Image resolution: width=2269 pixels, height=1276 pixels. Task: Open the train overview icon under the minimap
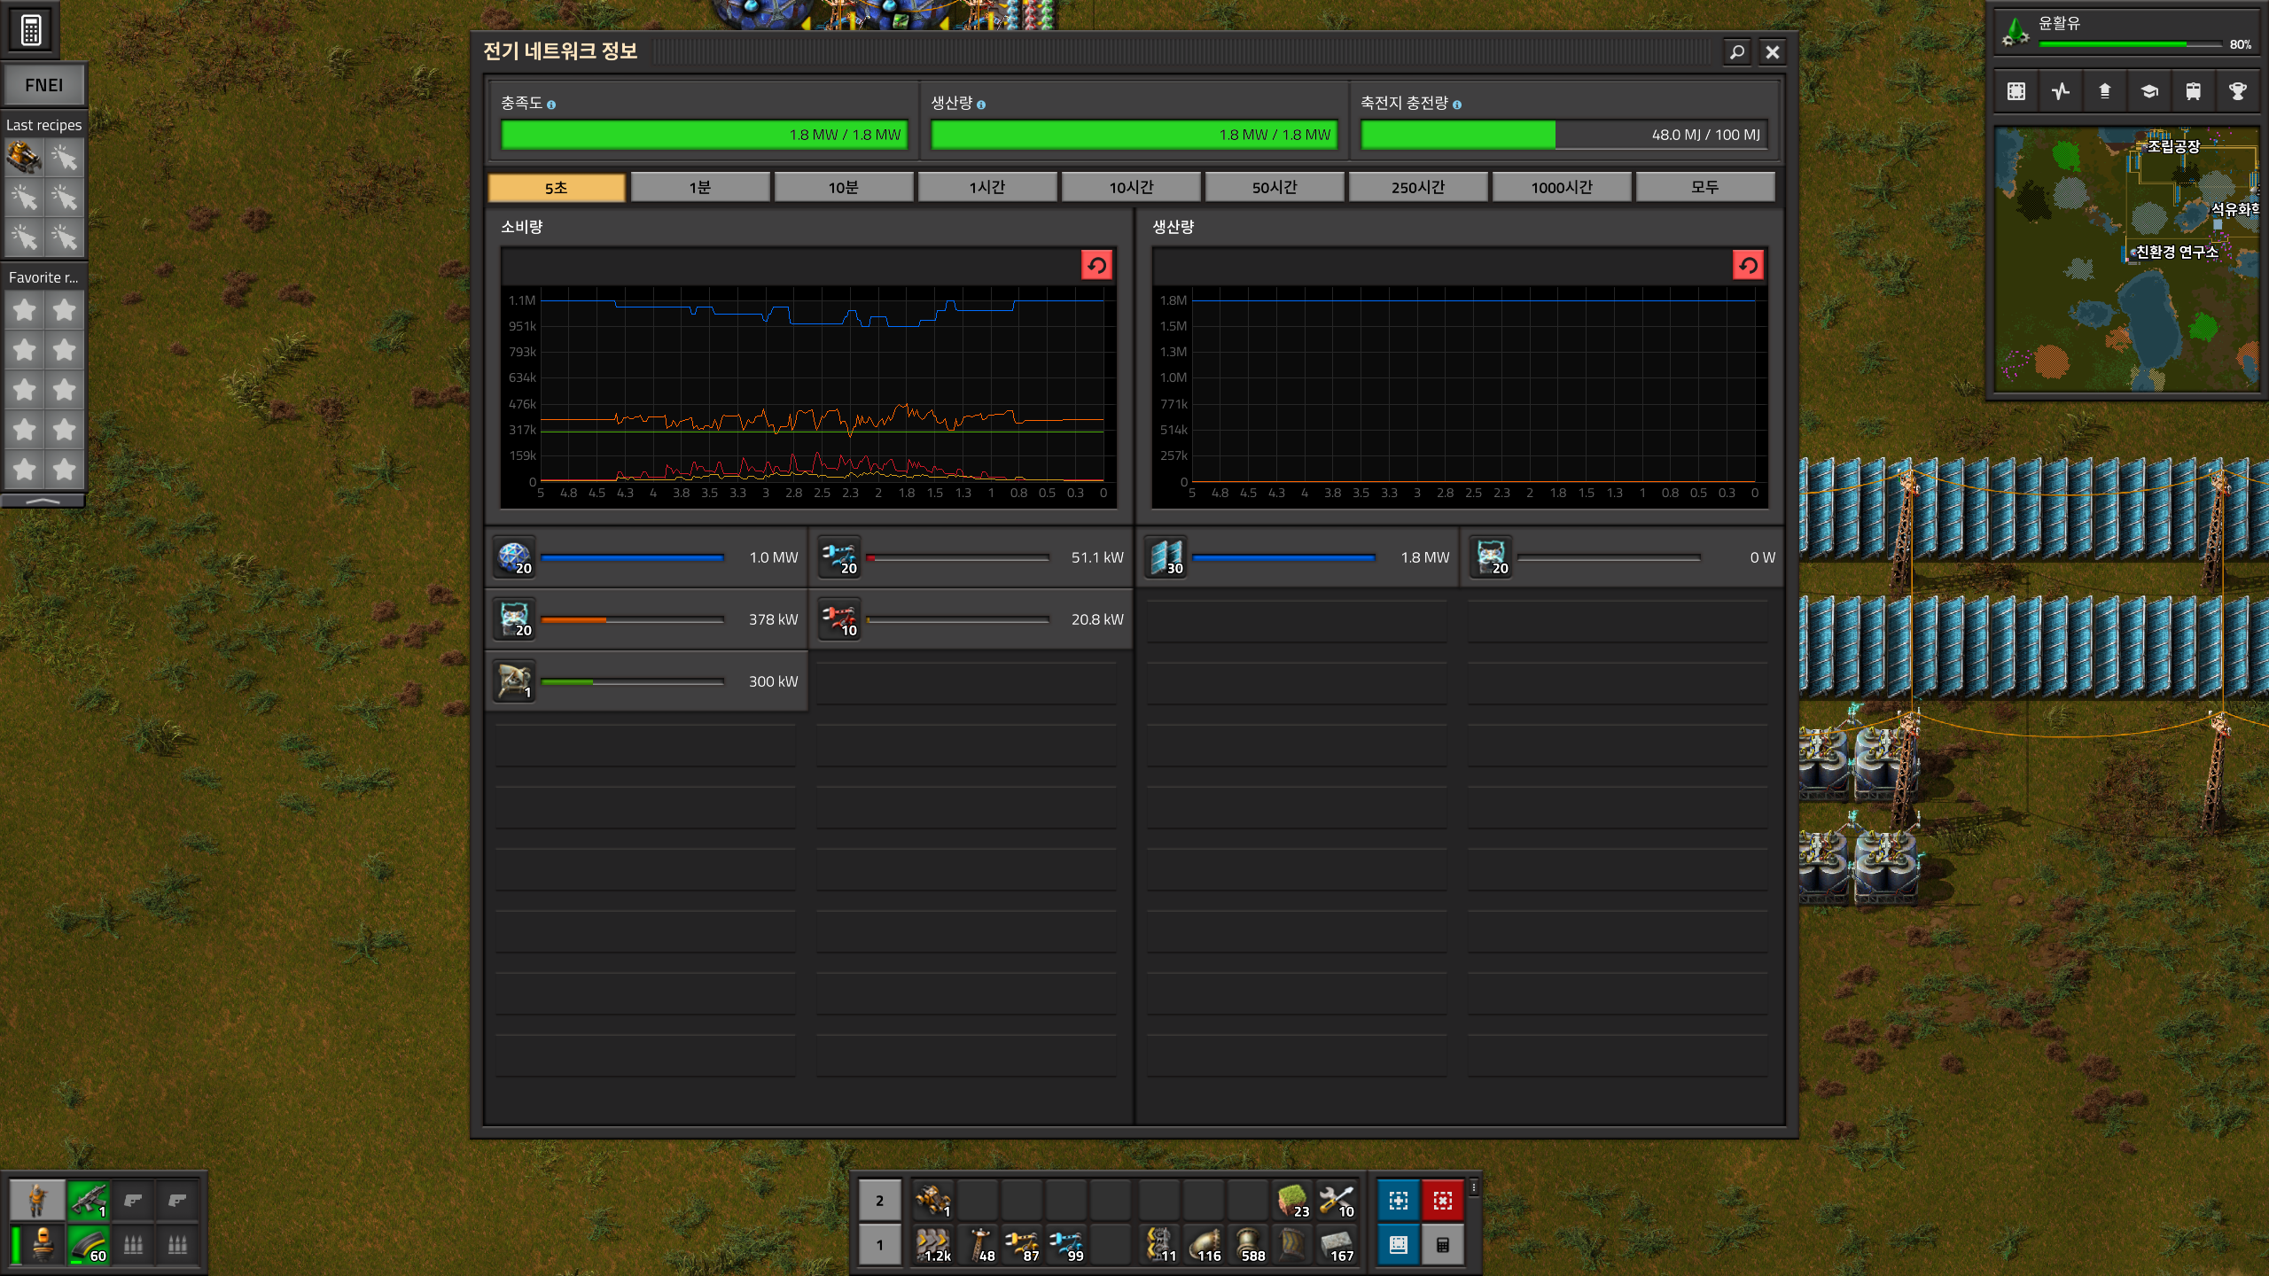2193,91
